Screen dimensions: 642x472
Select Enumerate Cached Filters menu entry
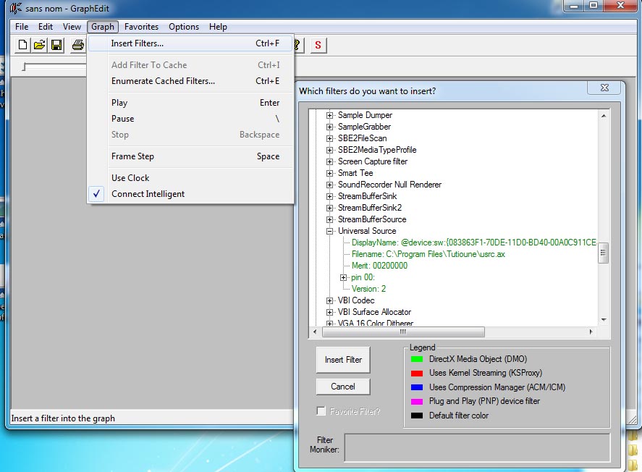190,81
